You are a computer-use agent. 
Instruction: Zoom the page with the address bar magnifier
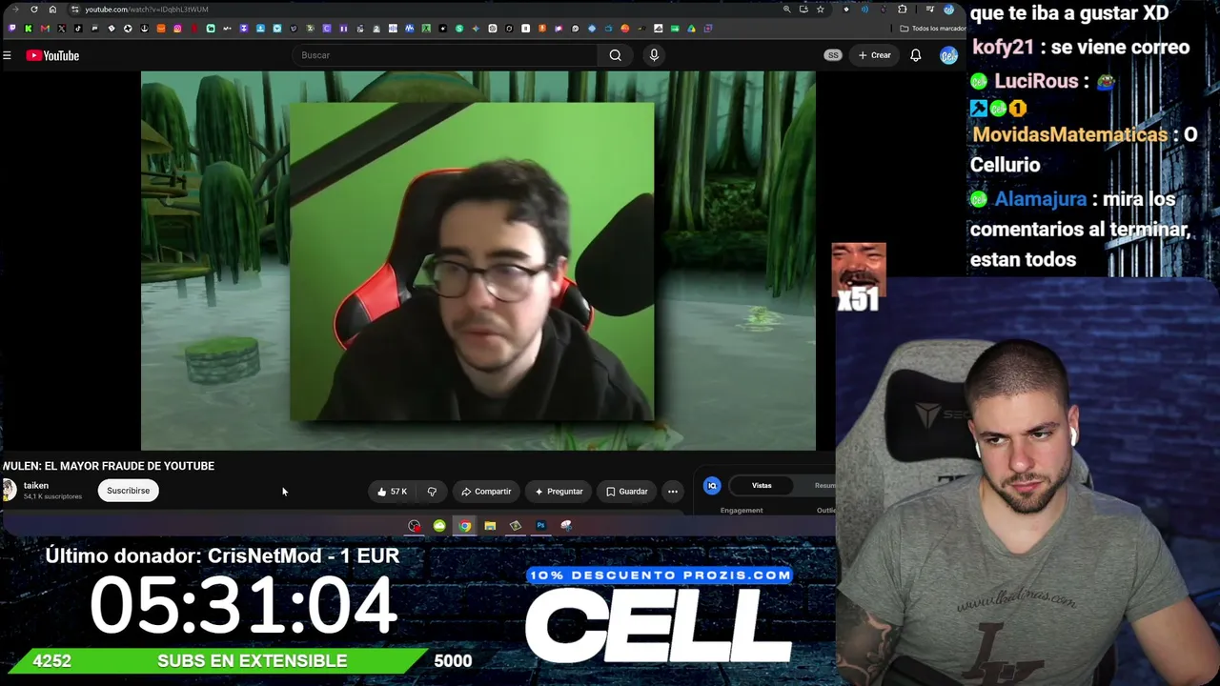pos(786,10)
